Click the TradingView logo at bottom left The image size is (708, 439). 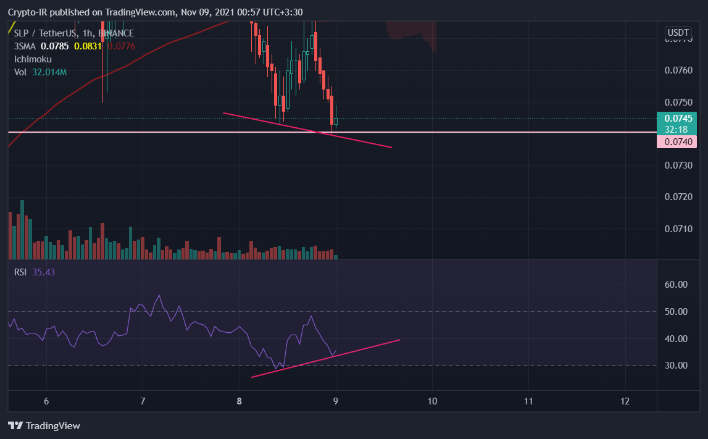(x=44, y=425)
